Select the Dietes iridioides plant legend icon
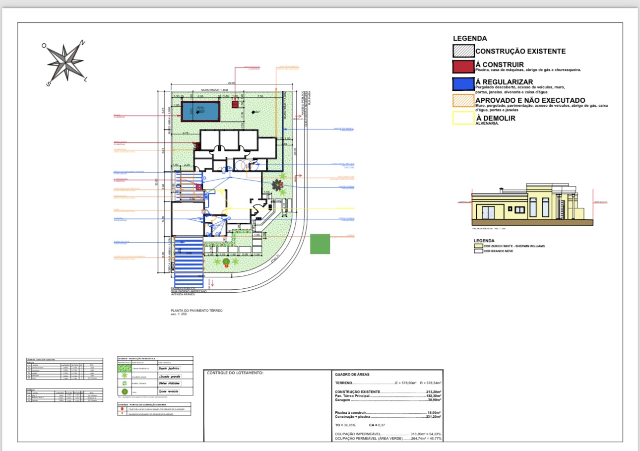The image size is (640, 451). 126,384
